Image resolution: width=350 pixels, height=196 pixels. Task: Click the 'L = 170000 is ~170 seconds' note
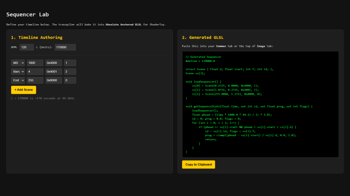(44, 98)
